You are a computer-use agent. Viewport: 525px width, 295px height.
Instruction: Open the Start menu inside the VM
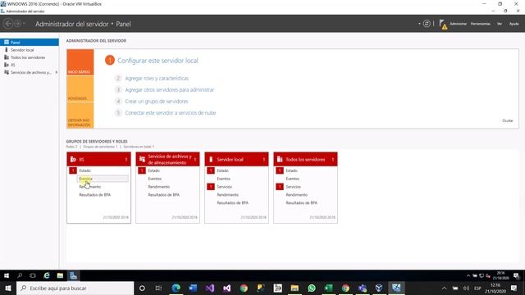7,275
